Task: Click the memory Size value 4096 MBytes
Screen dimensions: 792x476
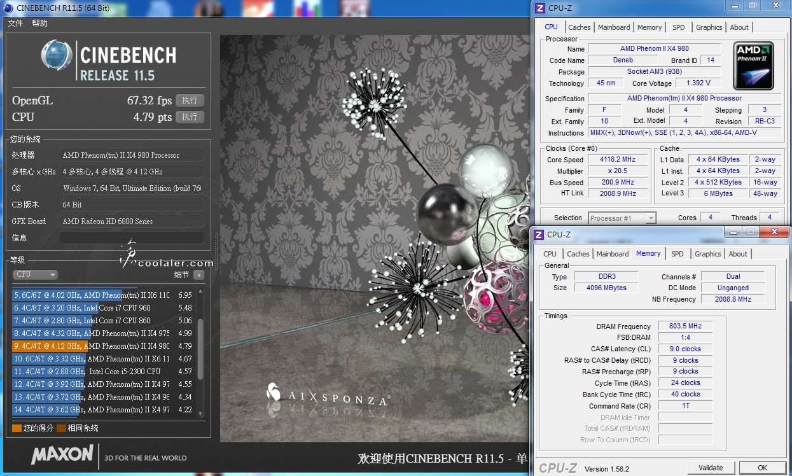Action: [606, 288]
